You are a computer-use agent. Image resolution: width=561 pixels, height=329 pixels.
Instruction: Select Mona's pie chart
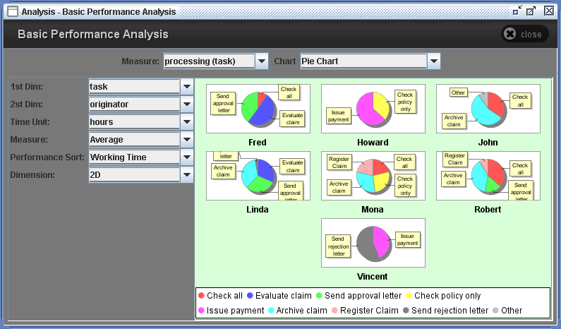click(x=373, y=176)
